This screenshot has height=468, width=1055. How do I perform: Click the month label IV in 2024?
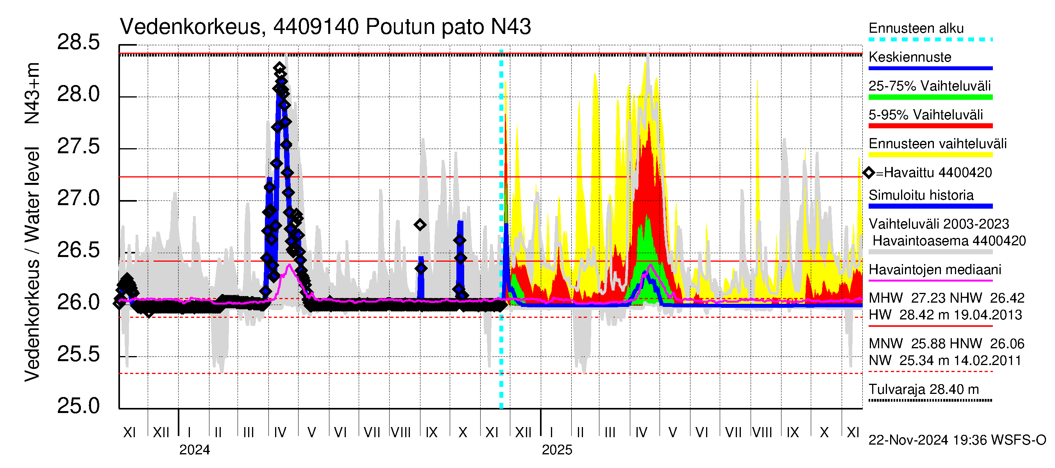280,433
